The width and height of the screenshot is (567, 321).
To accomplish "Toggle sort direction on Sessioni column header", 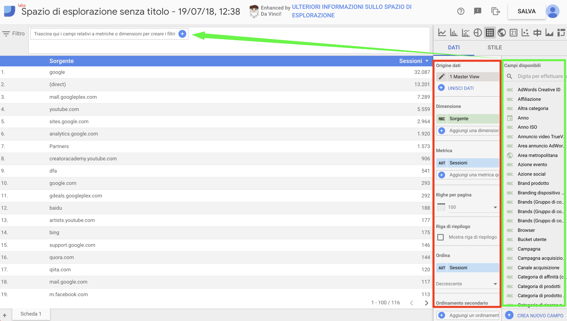I will (410, 61).
